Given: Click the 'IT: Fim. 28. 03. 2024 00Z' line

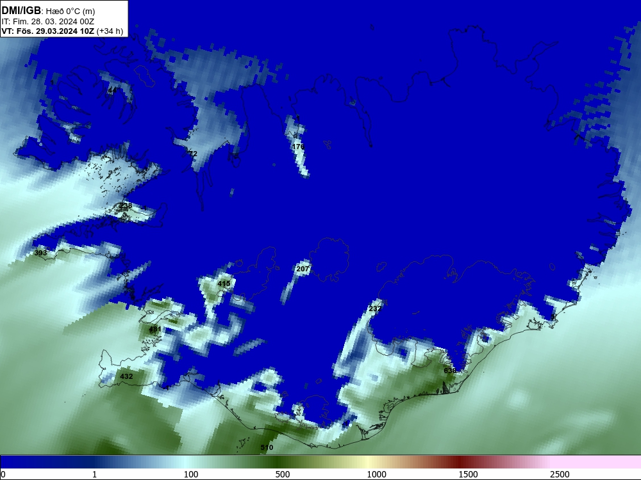Looking at the screenshot, I should coord(48,22).
